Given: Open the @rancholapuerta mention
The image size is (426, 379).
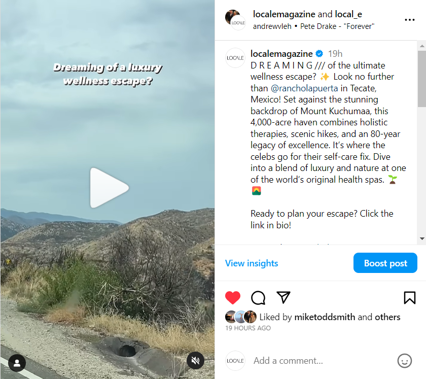Looking at the screenshot, I should coord(304,88).
